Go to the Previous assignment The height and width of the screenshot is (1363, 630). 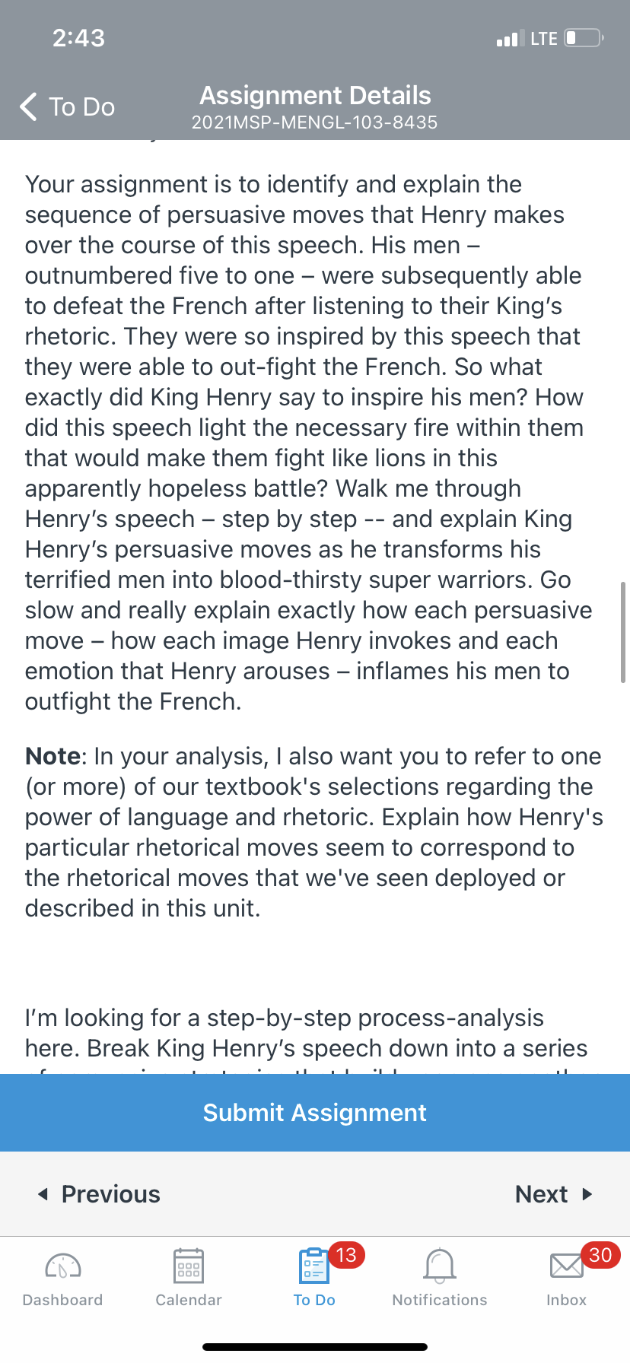[99, 1194]
